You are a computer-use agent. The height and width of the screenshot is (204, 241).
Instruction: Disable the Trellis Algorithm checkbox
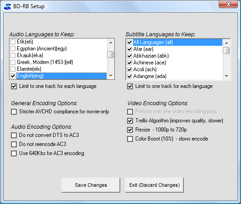click(x=130, y=121)
